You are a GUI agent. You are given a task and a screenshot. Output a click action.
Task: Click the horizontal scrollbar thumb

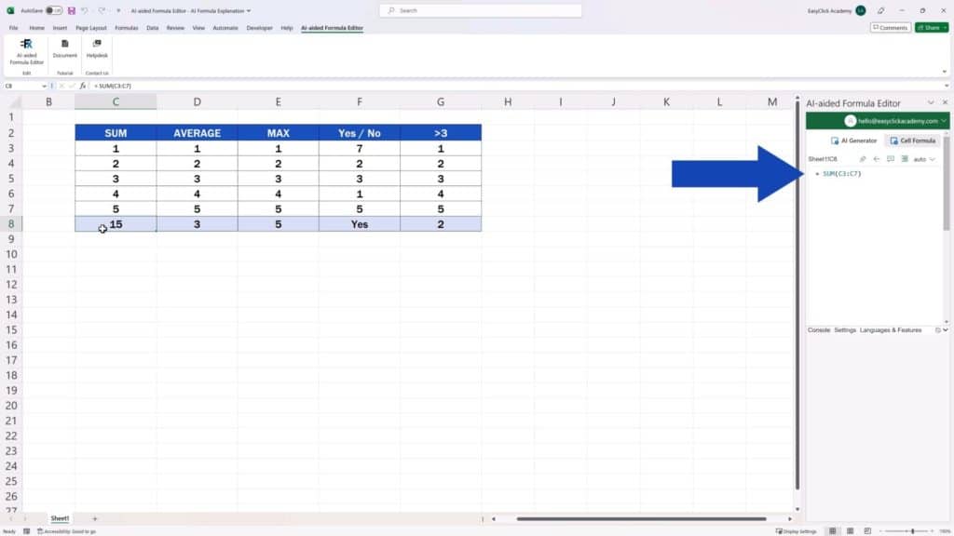pos(641,519)
